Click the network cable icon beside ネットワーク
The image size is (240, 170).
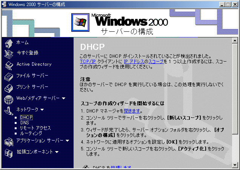coord(9,111)
